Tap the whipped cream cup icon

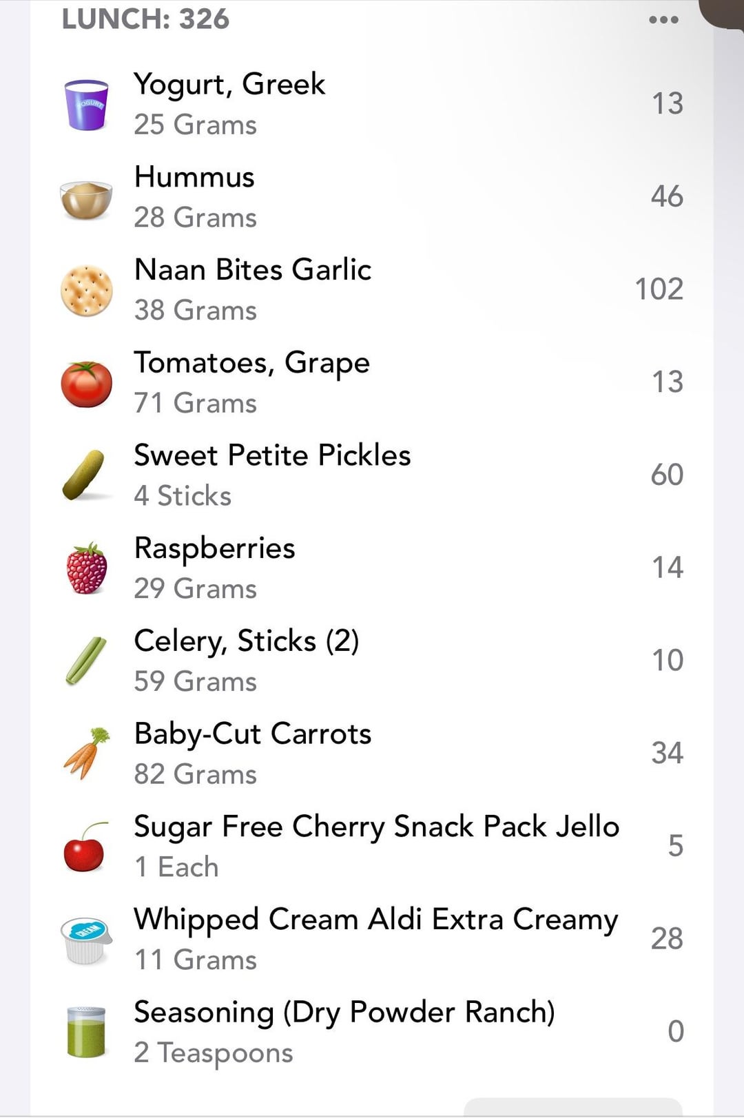[86, 940]
